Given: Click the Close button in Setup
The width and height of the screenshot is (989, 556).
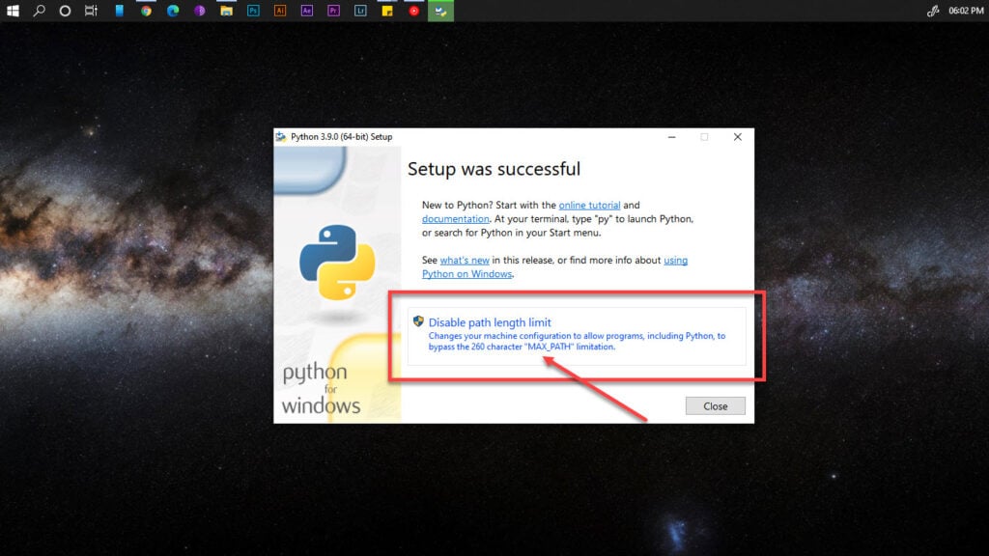Looking at the screenshot, I should pos(716,406).
